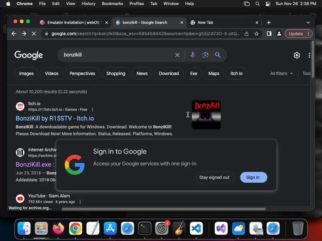Switch to Emulator Installation webOS tab
This screenshot has height=241, width=322.
click(73, 23)
